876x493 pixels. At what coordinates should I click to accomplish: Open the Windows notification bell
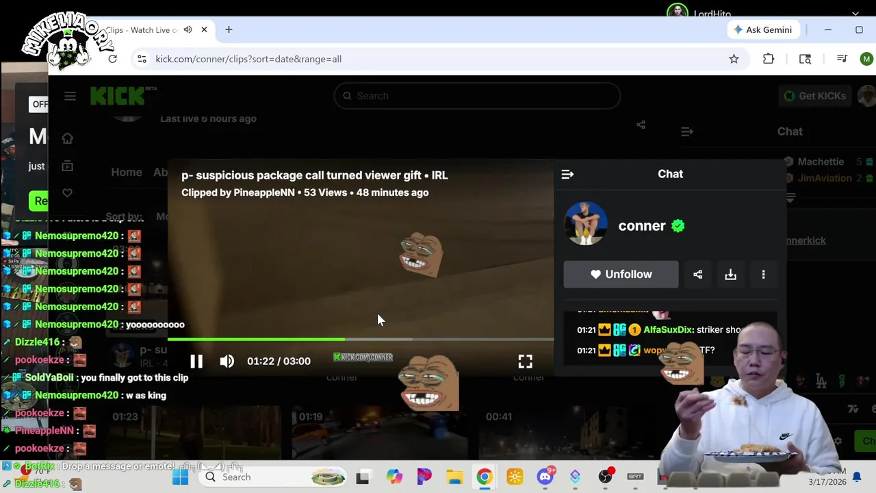[x=857, y=477]
